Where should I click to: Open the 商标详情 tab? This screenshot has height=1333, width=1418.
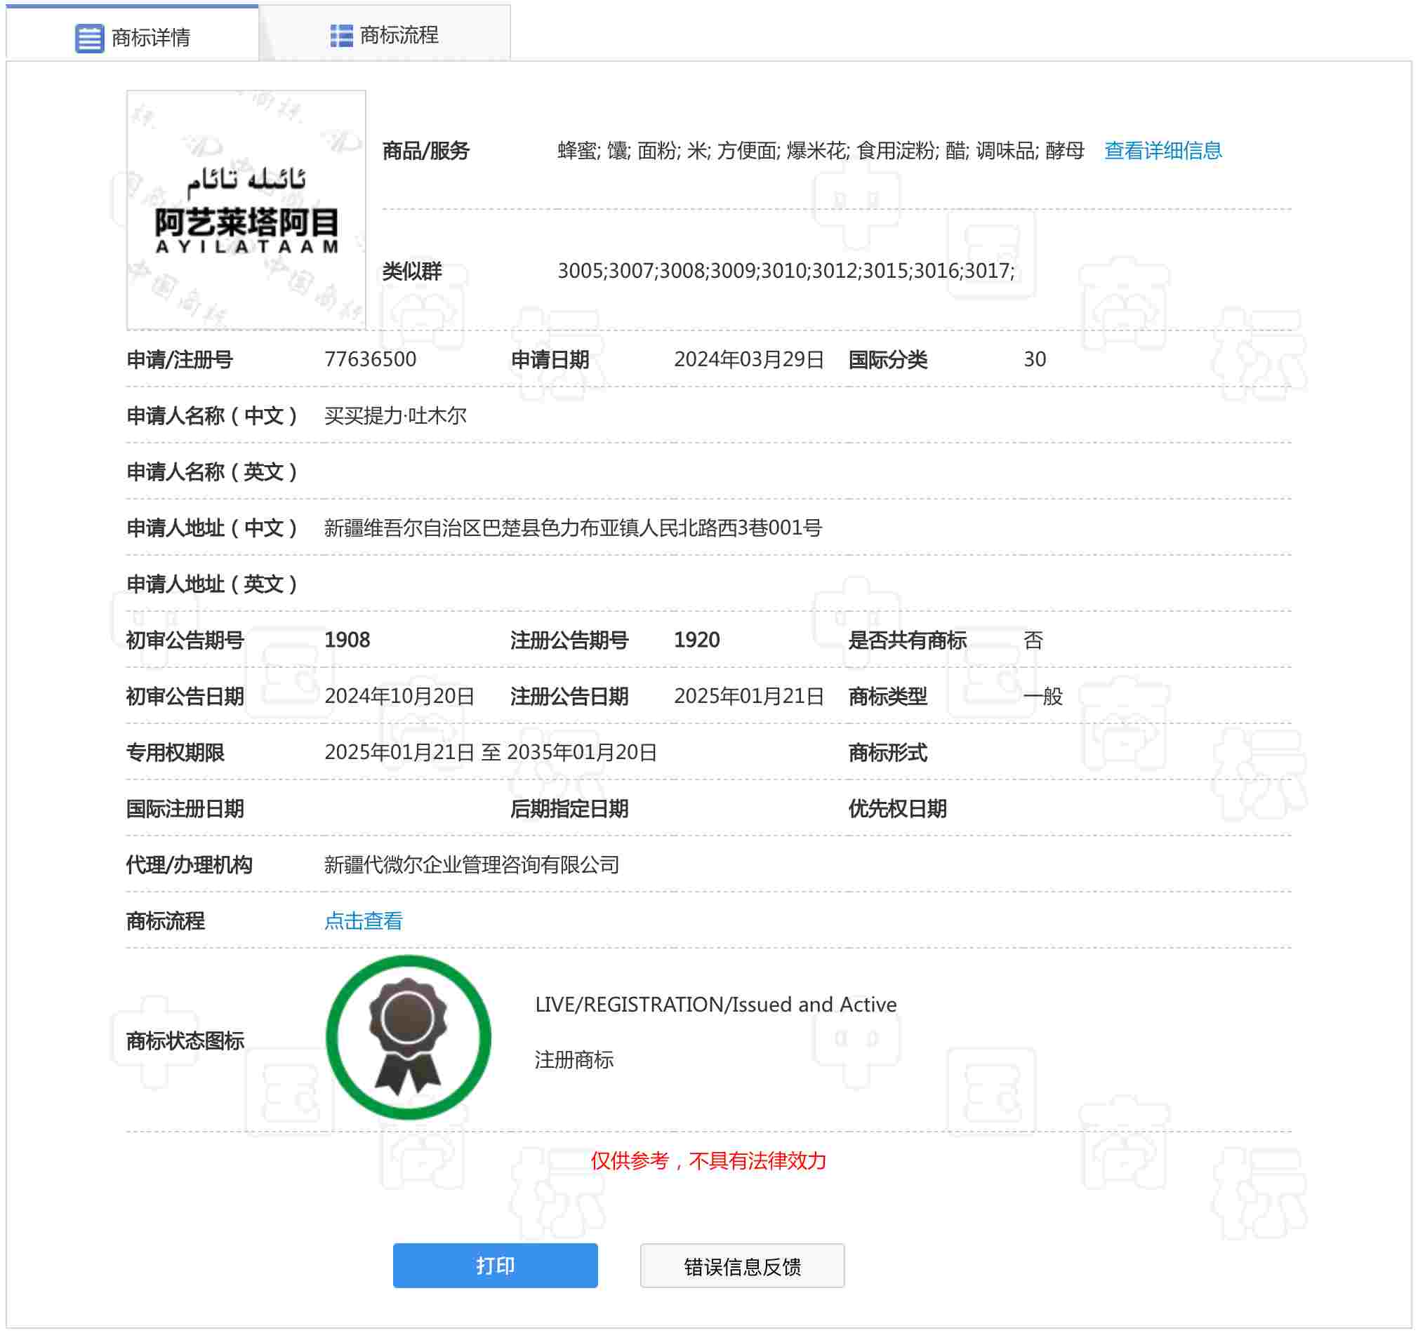pos(150,37)
